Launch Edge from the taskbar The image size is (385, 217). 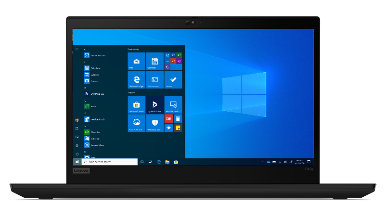point(159,162)
